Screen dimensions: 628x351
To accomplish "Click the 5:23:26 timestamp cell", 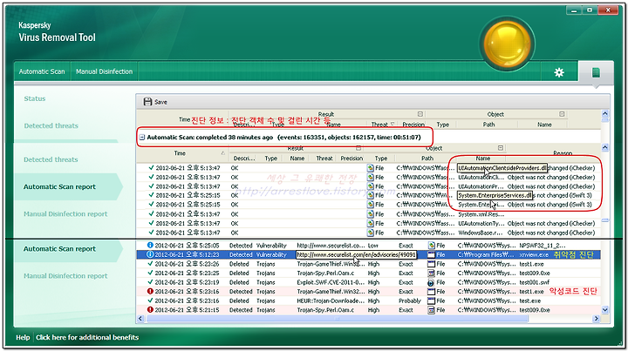I will pyautogui.click(x=187, y=264).
